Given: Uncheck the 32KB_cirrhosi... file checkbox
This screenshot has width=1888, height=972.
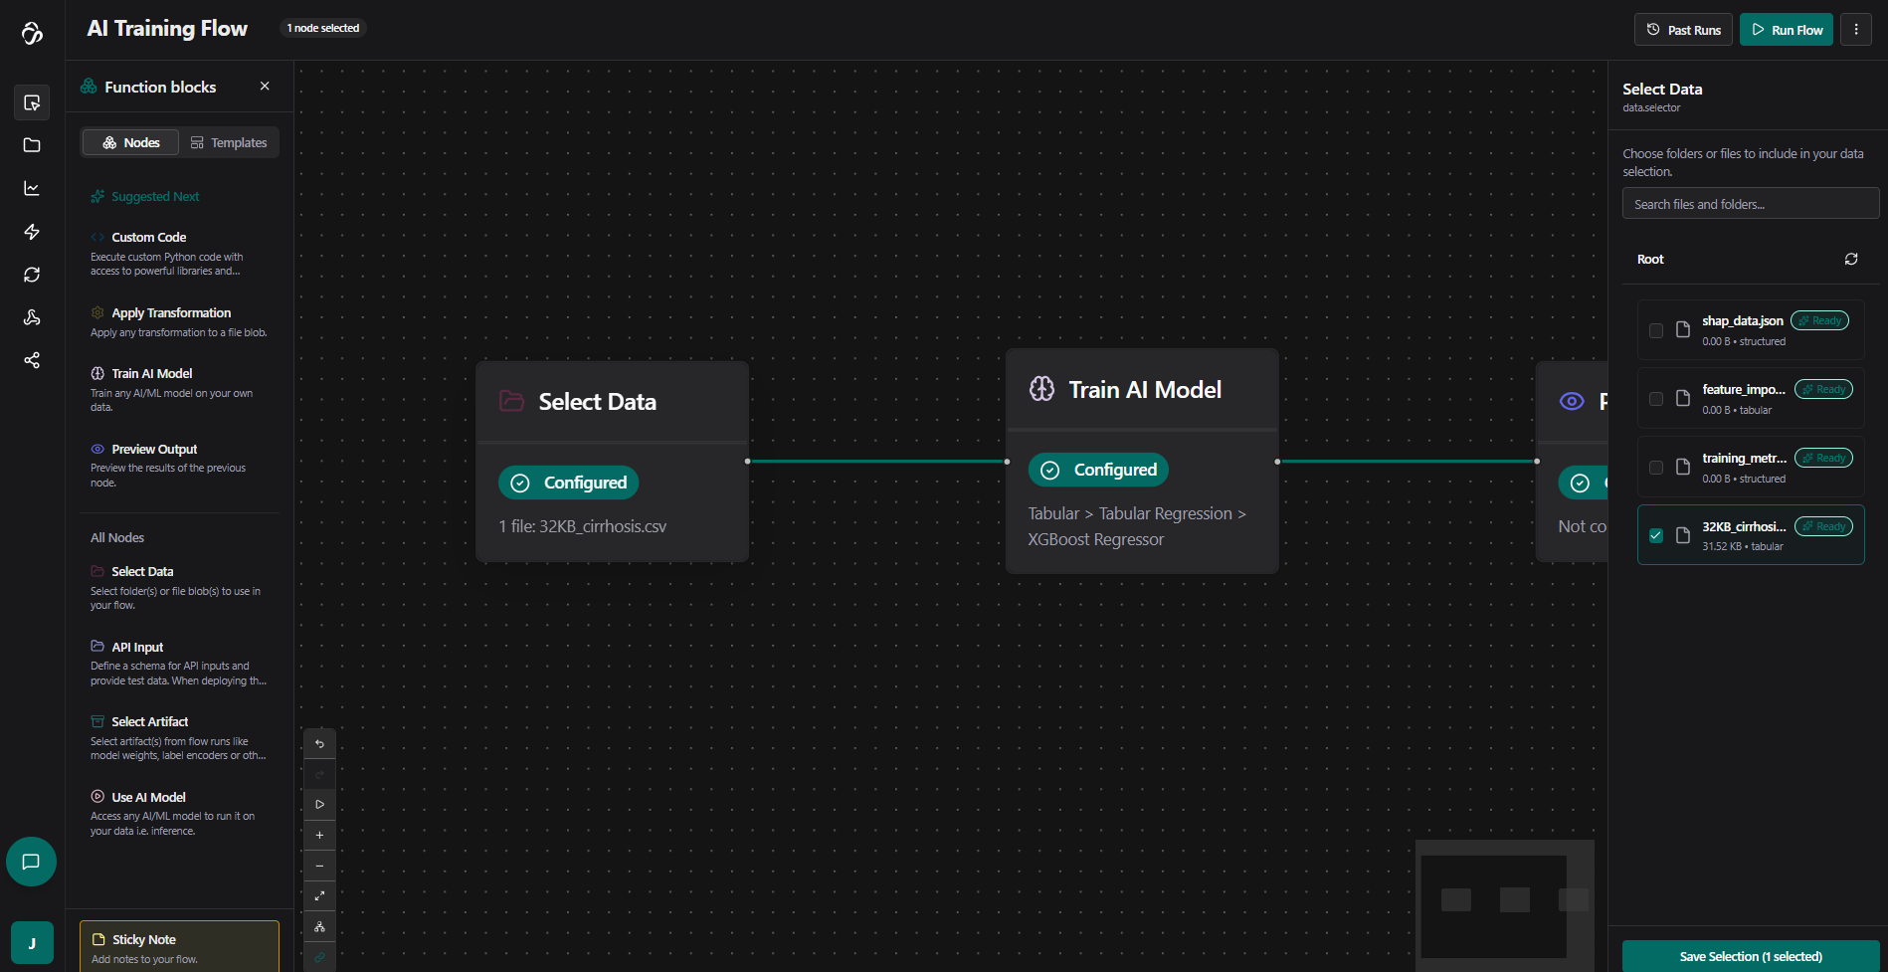Looking at the screenshot, I should [1656, 535].
